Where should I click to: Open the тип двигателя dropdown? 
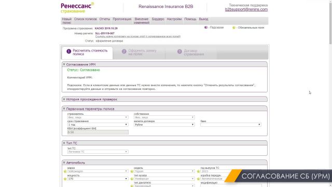point(164,186)
